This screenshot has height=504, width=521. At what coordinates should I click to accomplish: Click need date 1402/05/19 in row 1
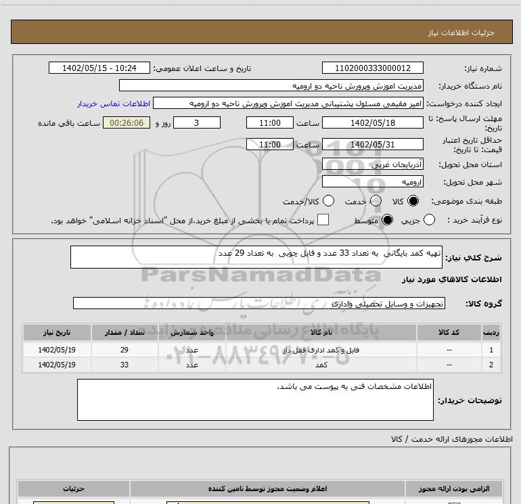point(57,350)
